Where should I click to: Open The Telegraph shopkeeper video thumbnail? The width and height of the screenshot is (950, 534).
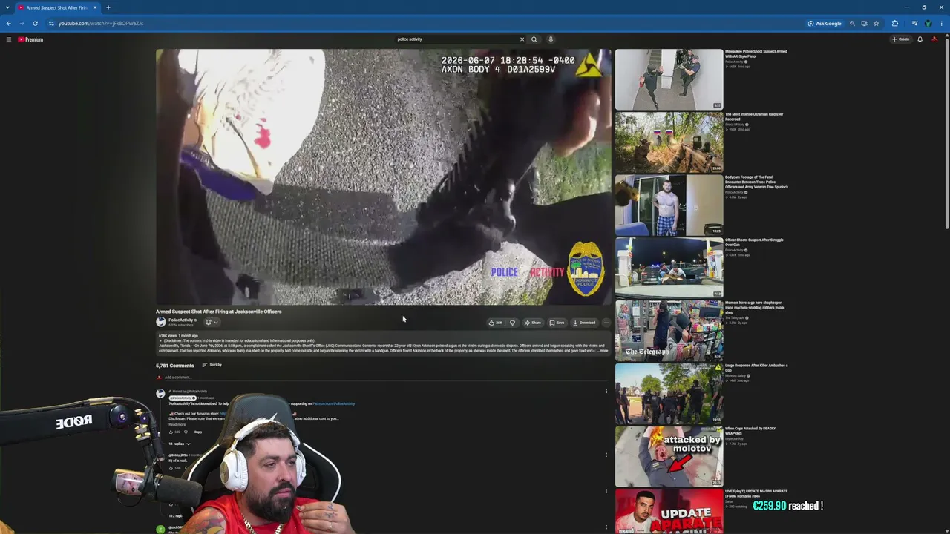669,330
